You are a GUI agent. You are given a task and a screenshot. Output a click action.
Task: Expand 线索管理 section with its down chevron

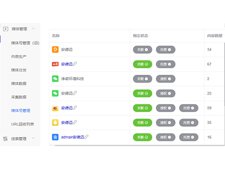click(x=33, y=138)
